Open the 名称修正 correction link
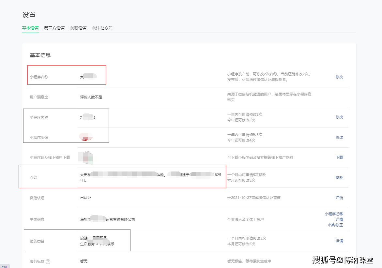This screenshot has height=268, width=382. (x=336, y=225)
